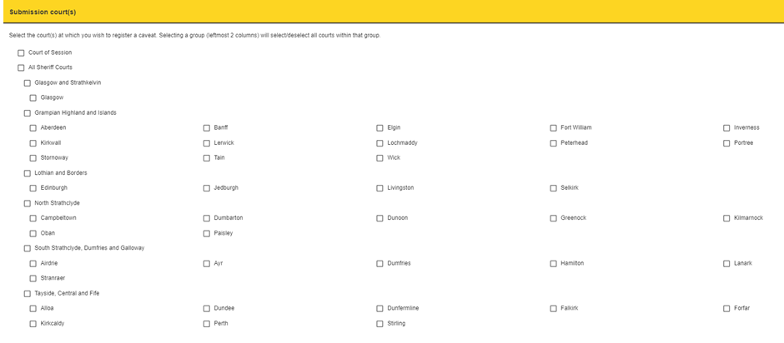Check the North Strathclyde group box
Image resolution: width=784 pixels, height=343 pixels.
tap(27, 203)
